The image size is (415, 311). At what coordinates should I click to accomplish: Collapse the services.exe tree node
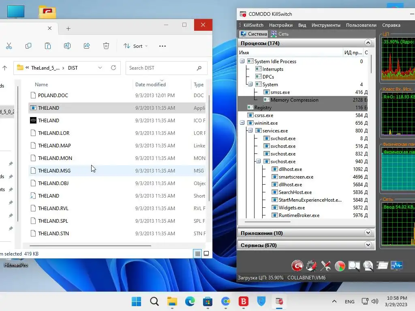click(250, 131)
